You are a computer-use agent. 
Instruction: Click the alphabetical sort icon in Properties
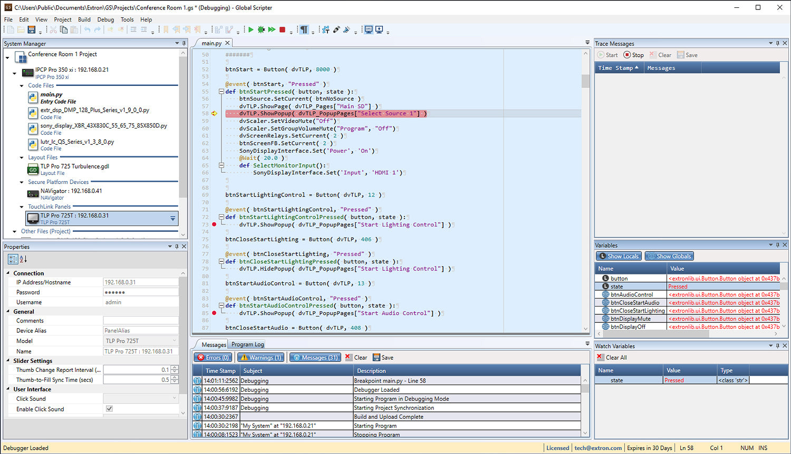23,259
